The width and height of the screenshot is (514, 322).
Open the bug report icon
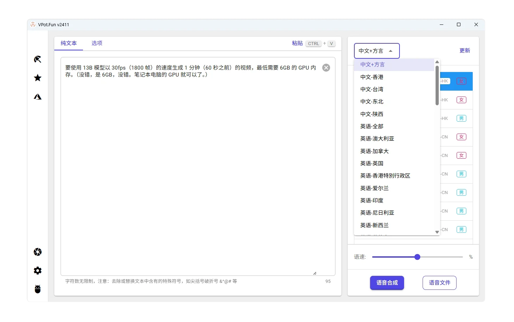[x=37, y=289]
